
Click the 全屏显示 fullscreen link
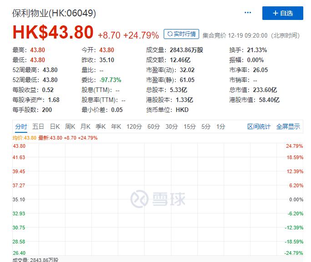[x=288, y=126]
